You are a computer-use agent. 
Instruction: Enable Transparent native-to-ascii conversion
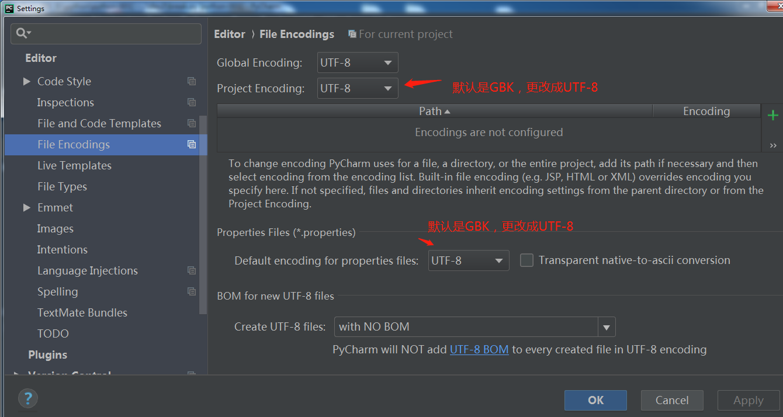[x=526, y=260]
